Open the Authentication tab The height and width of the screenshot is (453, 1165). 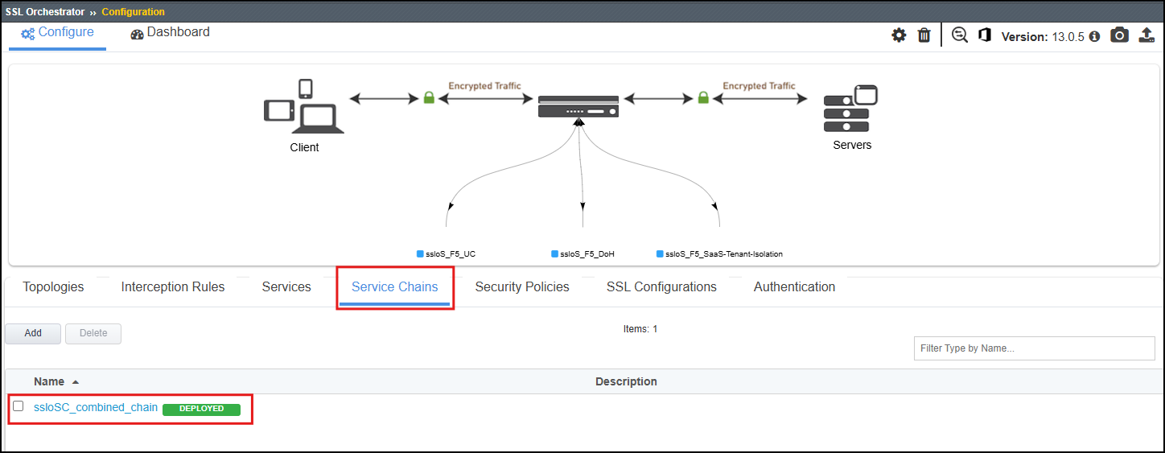(x=794, y=287)
